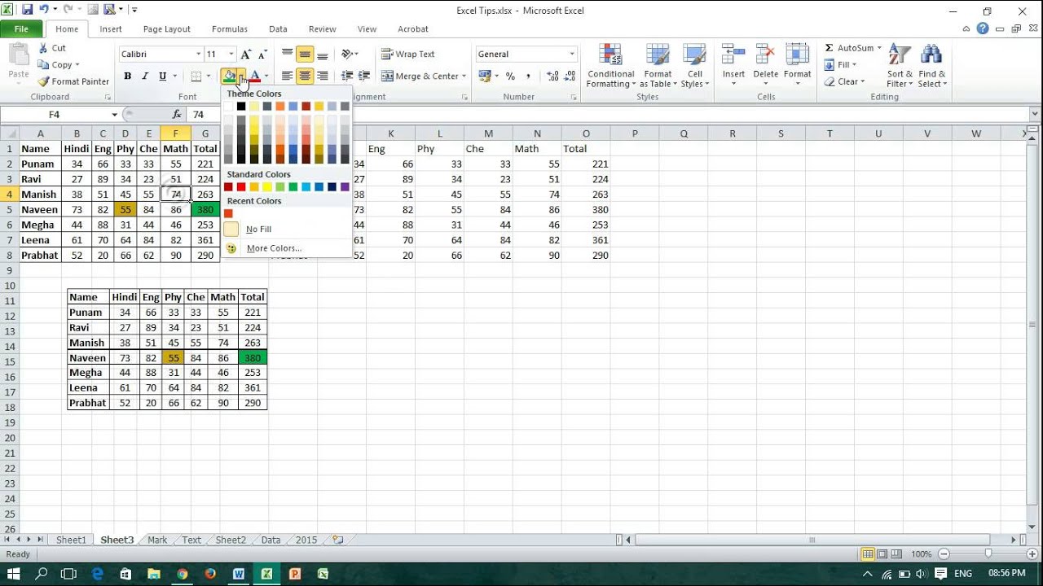Click the fx Insert Function icon
1043x586 pixels.
point(178,115)
